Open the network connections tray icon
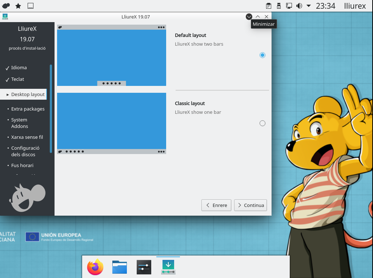The width and height of the screenshot is (373, 278). pyautogui.click(x=289, y=6)
